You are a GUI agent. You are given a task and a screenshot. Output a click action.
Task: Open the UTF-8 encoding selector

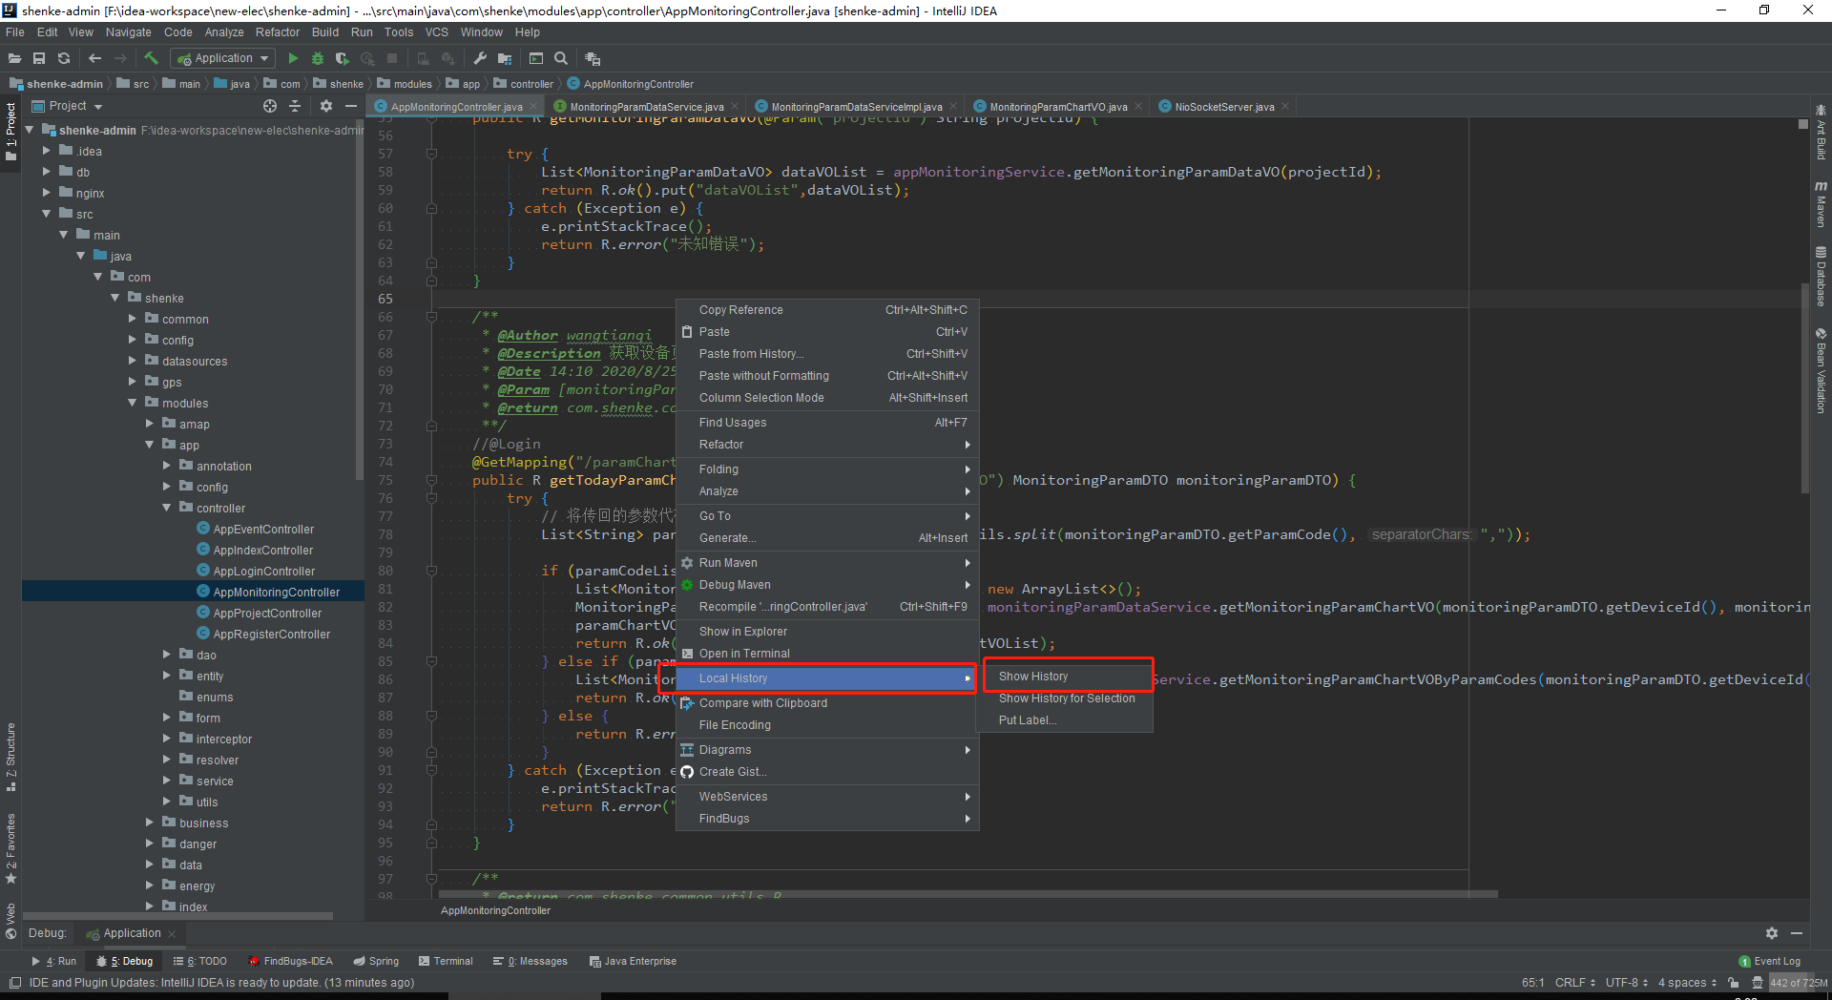[1626, 983]
